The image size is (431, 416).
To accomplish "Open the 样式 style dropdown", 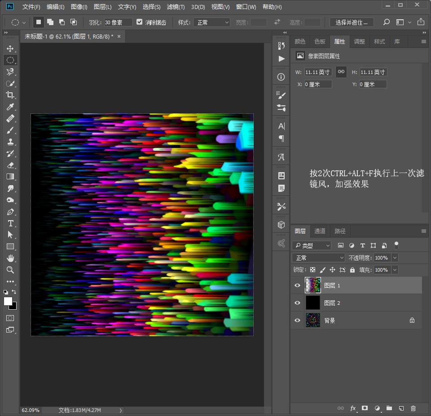I will point(211,22).
